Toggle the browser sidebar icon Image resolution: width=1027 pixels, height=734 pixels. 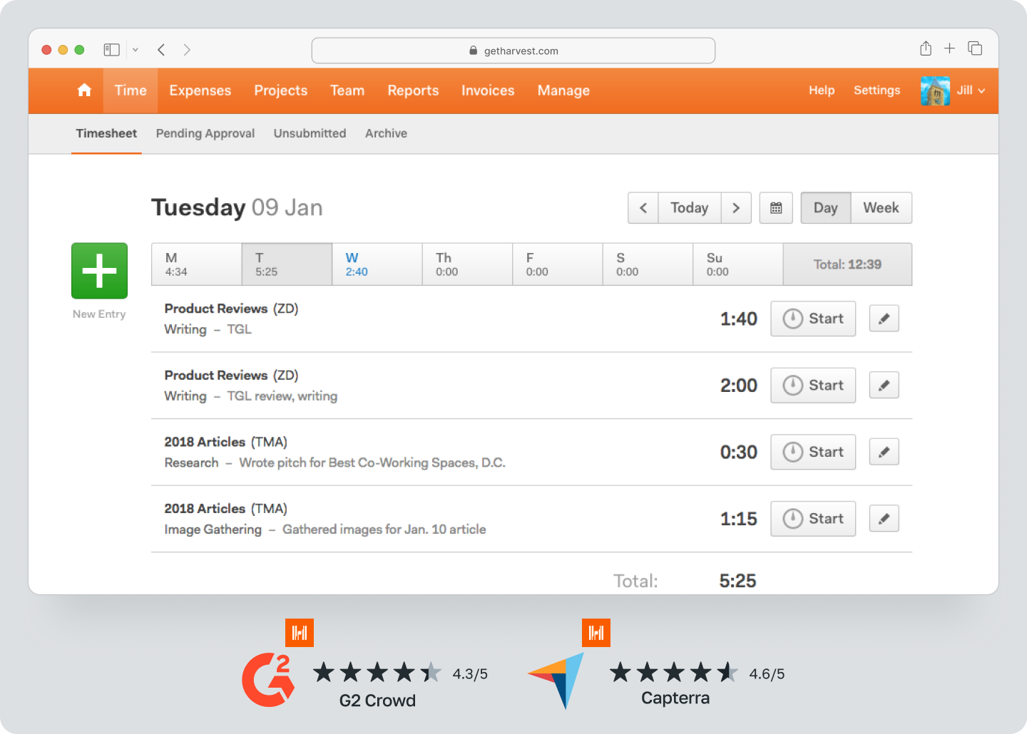[x=111, y=50]
